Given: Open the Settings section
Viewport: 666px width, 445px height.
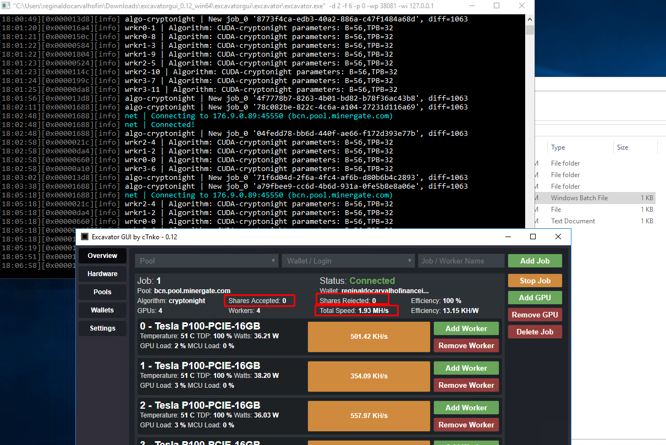Looking at the screenshot, I should (x=102, y=328).
